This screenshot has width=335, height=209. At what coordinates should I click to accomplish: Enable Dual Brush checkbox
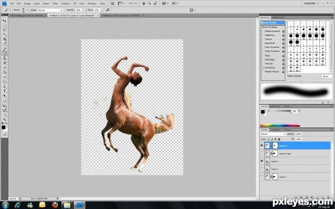point(263,43)
